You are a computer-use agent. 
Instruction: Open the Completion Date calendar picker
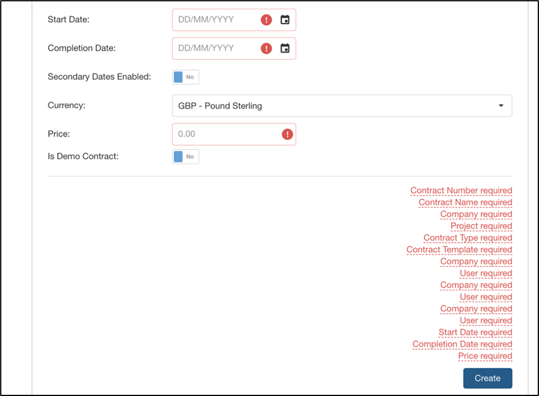pyautogui.click(x=285, y=48)
